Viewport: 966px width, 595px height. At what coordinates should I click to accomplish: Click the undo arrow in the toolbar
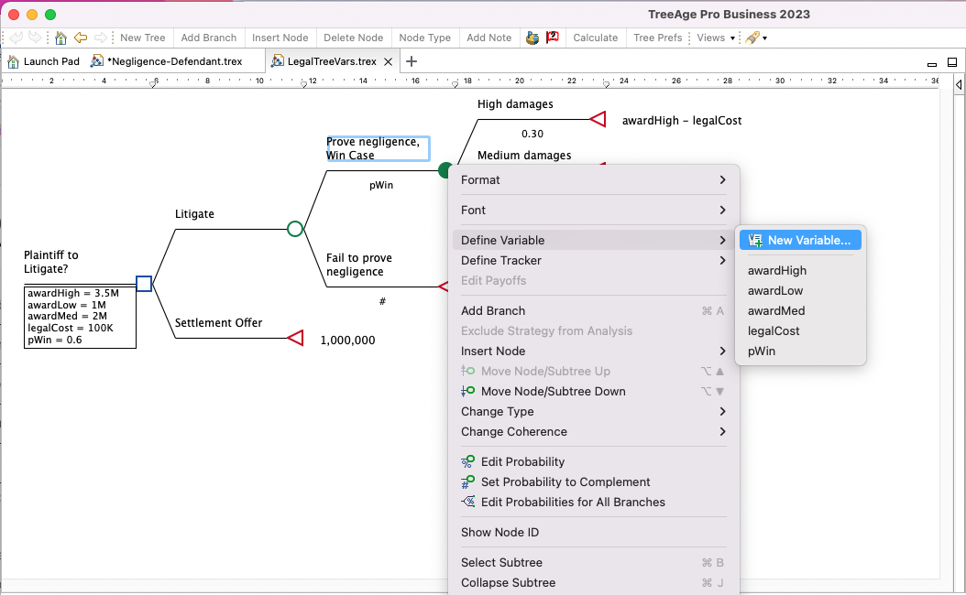coord(16,38)
